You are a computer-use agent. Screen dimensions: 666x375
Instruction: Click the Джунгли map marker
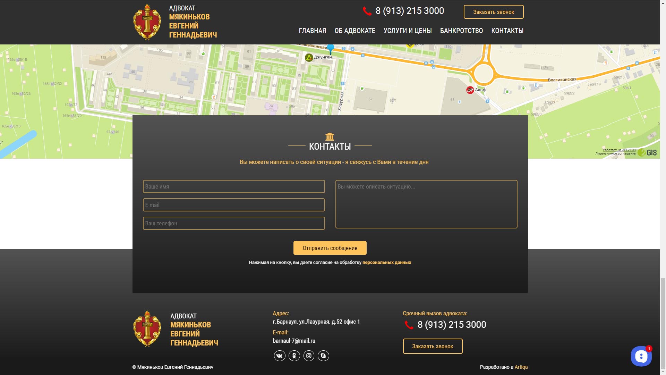(309, 57)
